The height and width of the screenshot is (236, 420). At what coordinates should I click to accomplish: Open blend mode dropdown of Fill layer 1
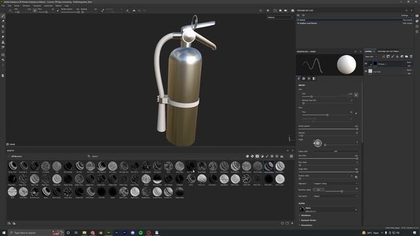(x=409, y=62)
